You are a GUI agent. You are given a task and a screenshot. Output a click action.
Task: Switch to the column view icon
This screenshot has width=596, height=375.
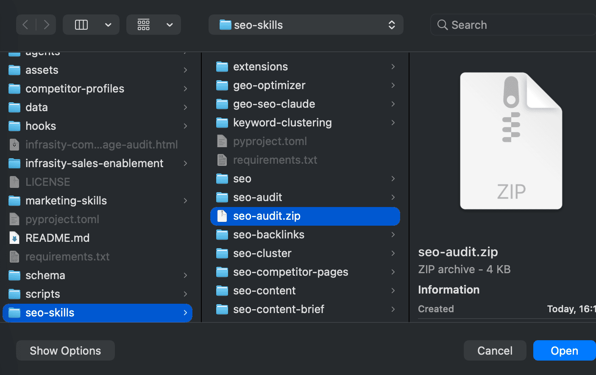pyautogui.click(x=81, y=25)
